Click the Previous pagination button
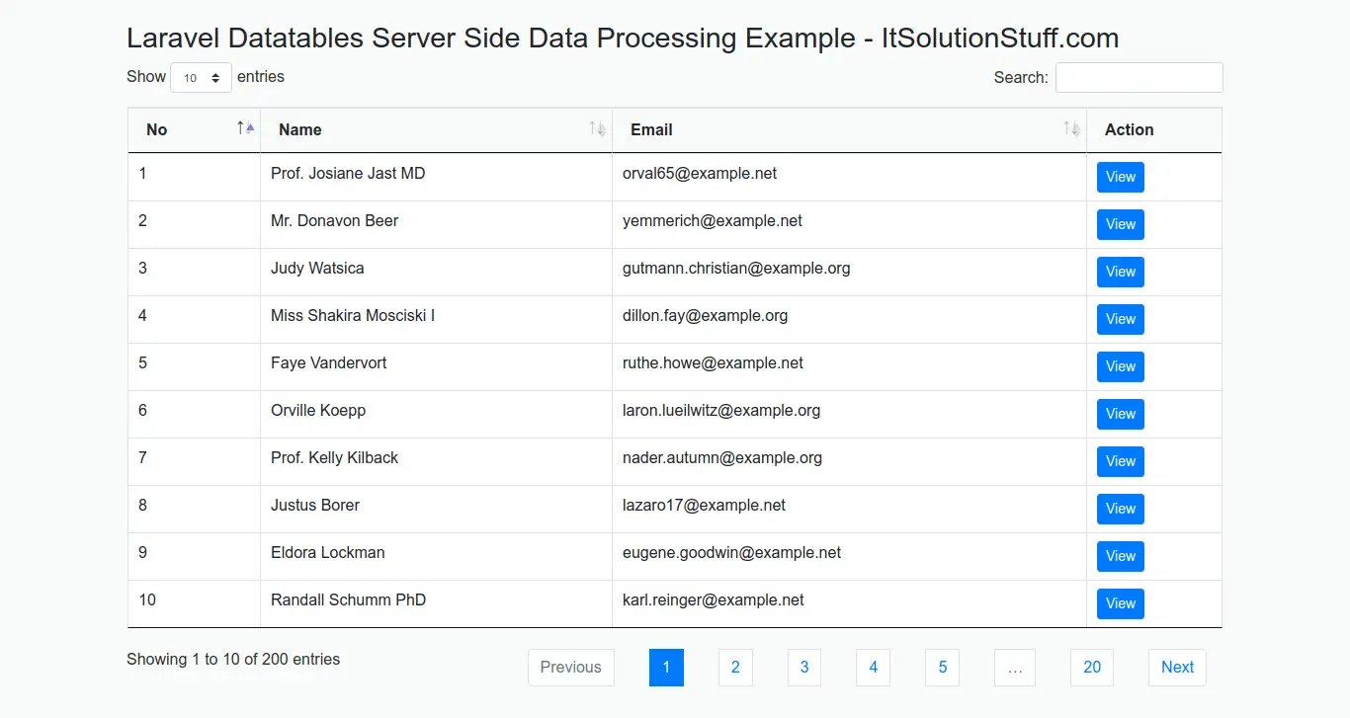Image resolution: width=1350 pixels, height=718 pixels. click(x=570, y=668)
